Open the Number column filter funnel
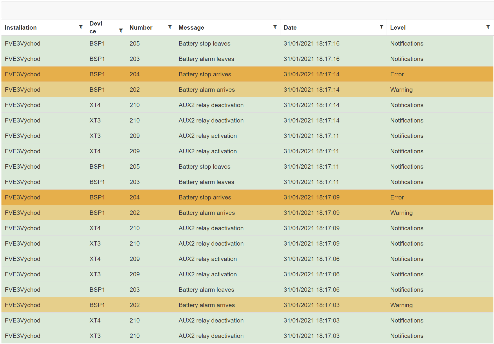The image size is (494, 344). tap(170, 27)
